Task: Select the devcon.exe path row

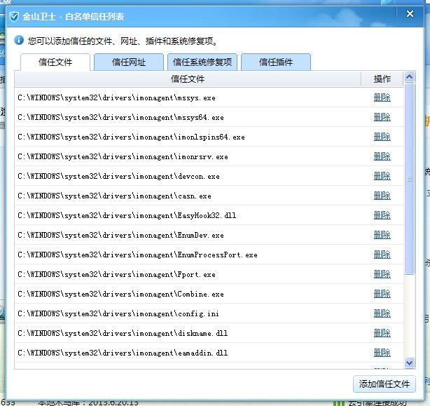Action: [x=209, y=176]
